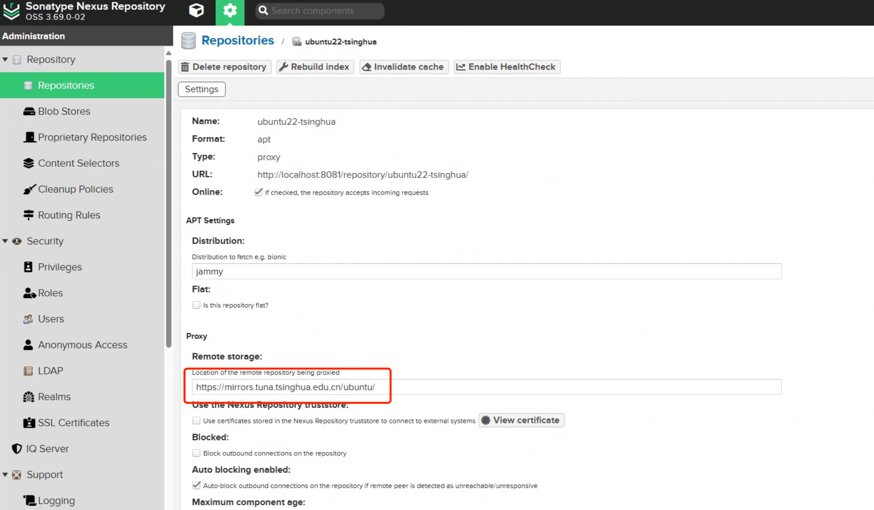874x510 pixels.
Task: Click the SSL Certificates icon
Action: tap(29, 423)
